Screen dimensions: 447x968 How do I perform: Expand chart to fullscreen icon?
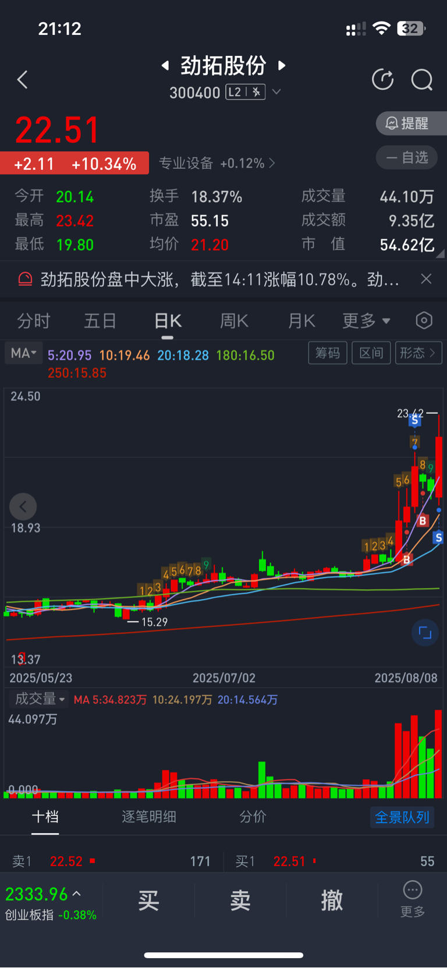425,632
